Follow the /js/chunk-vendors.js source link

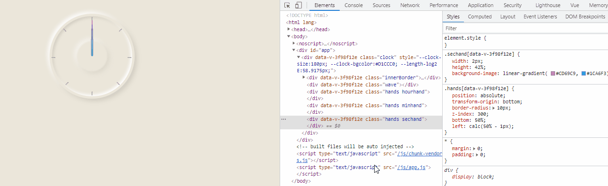coord(420,153)
